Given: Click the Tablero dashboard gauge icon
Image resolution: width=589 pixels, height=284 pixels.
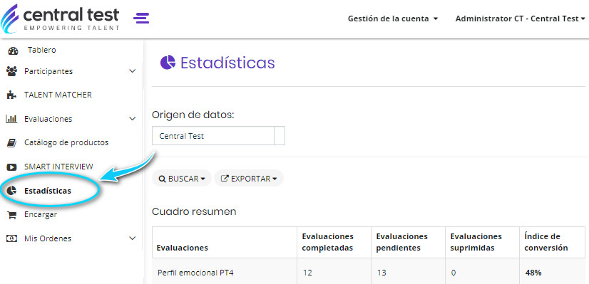Looking at the screenshot, I should (x=13, y=51).
